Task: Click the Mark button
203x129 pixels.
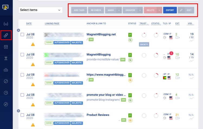Action: (111, 10)
